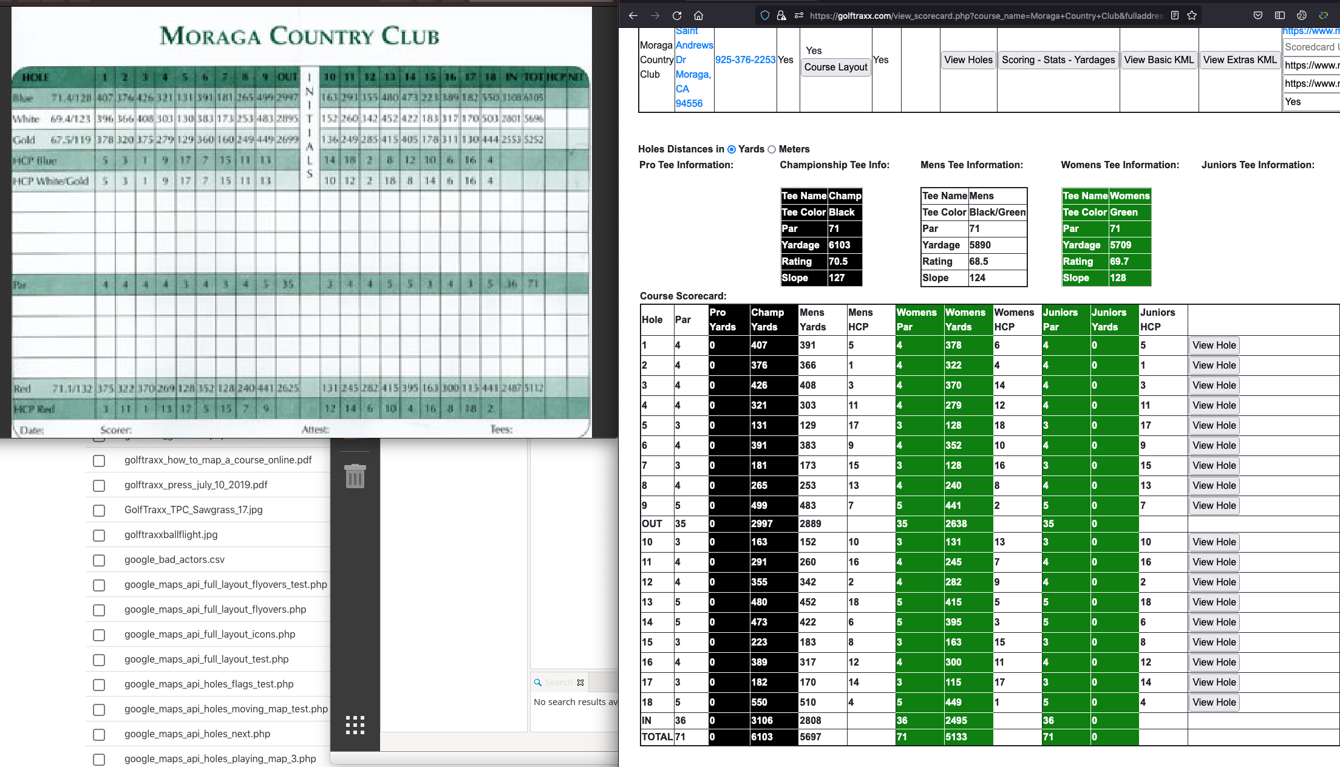This screenshot has width=1340, height=767.
Task: Check google_bad_actors.csv checkbox
Action: point(99,561)
